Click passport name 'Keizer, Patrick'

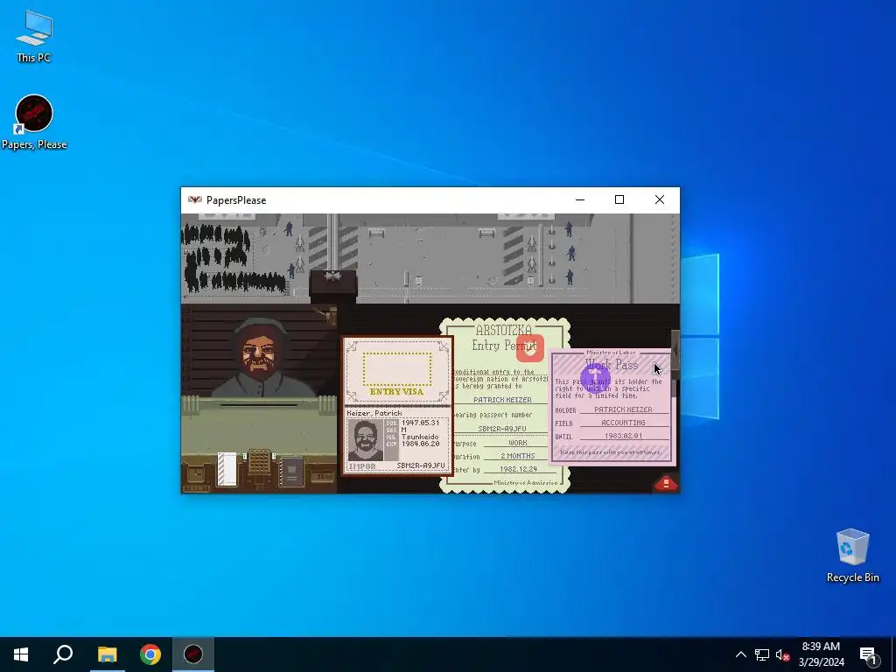tap(374, 413)
